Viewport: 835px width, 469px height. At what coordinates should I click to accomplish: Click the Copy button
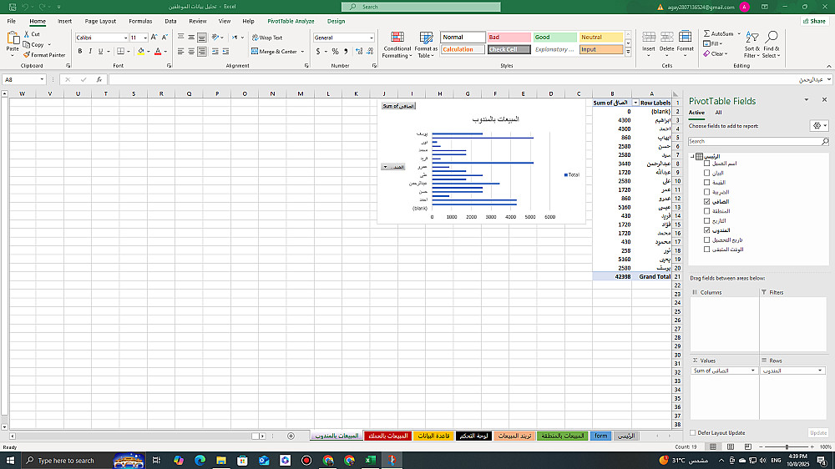[33, 45]
